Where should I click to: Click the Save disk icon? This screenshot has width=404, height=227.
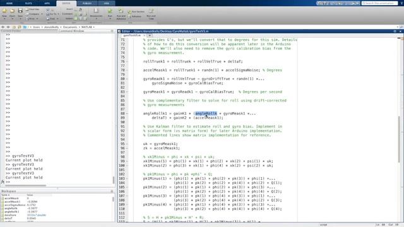tap(20, 11)
